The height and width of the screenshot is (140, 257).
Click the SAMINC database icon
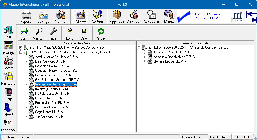tap(26, 48)
